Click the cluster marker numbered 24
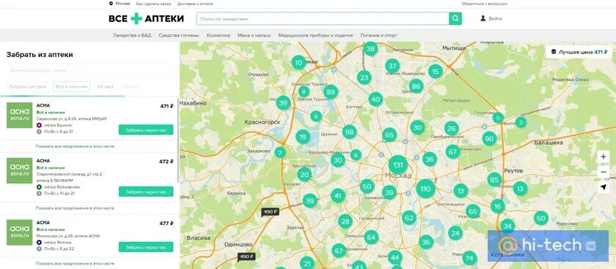616x269 pixels. [x=455, y=233]
